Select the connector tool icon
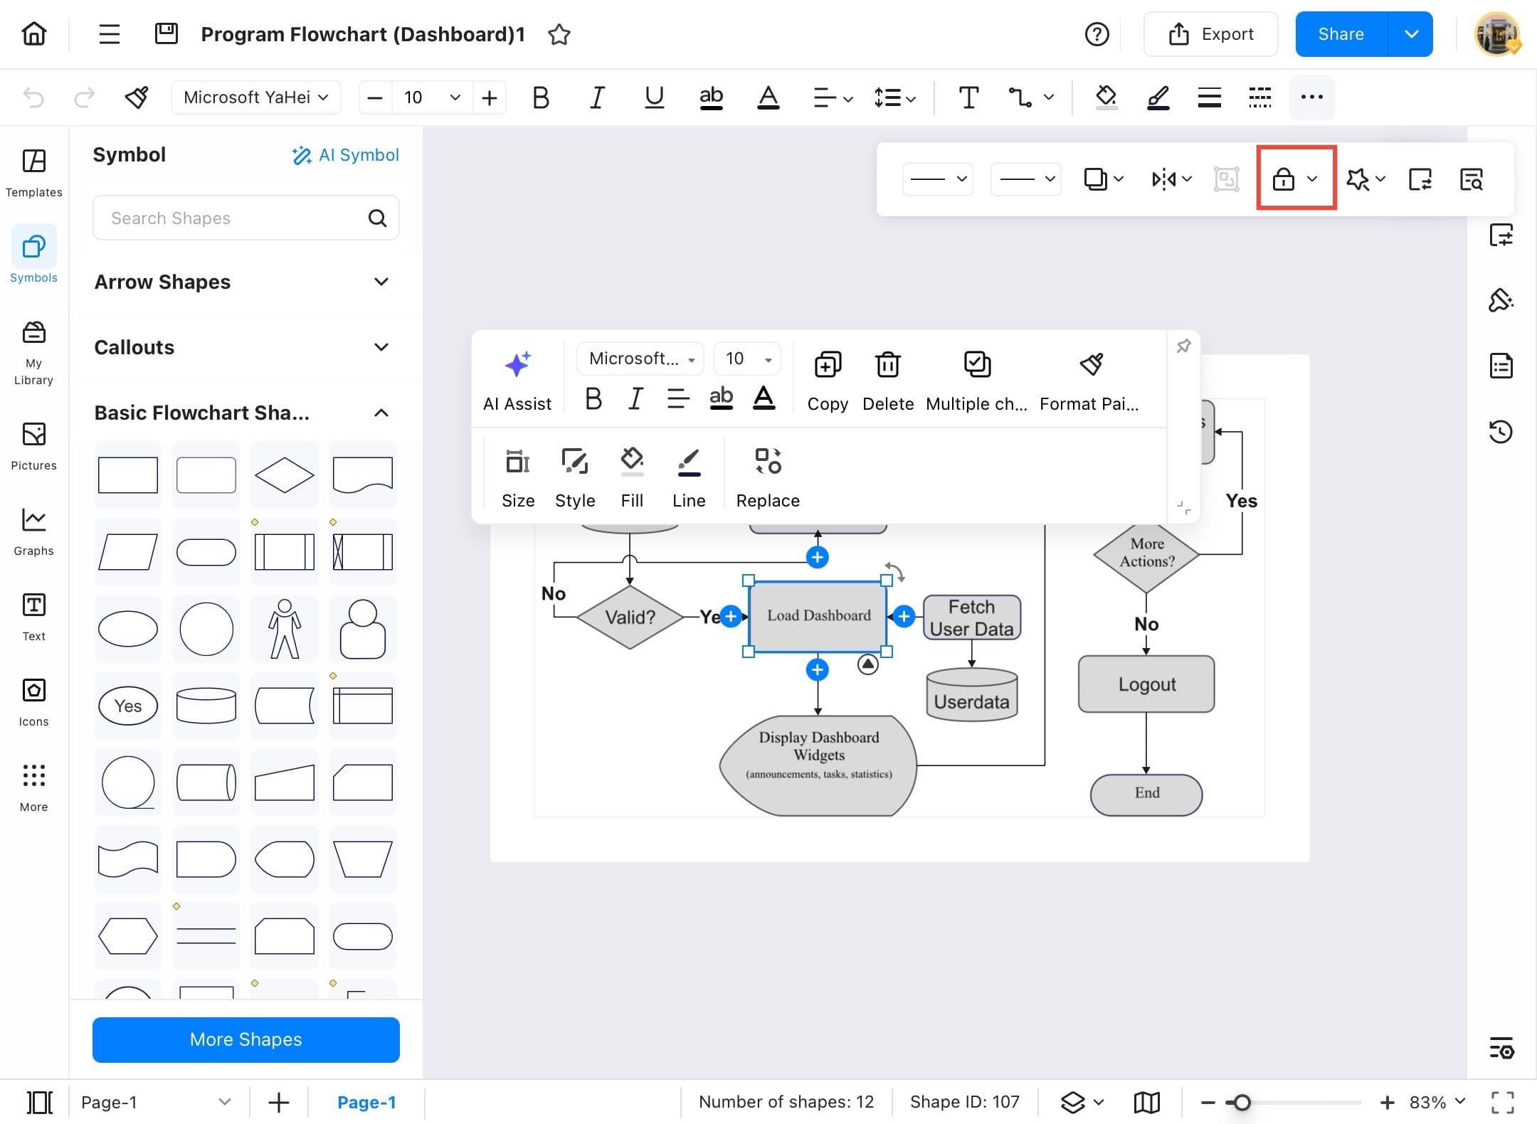 pos(1020,97)
